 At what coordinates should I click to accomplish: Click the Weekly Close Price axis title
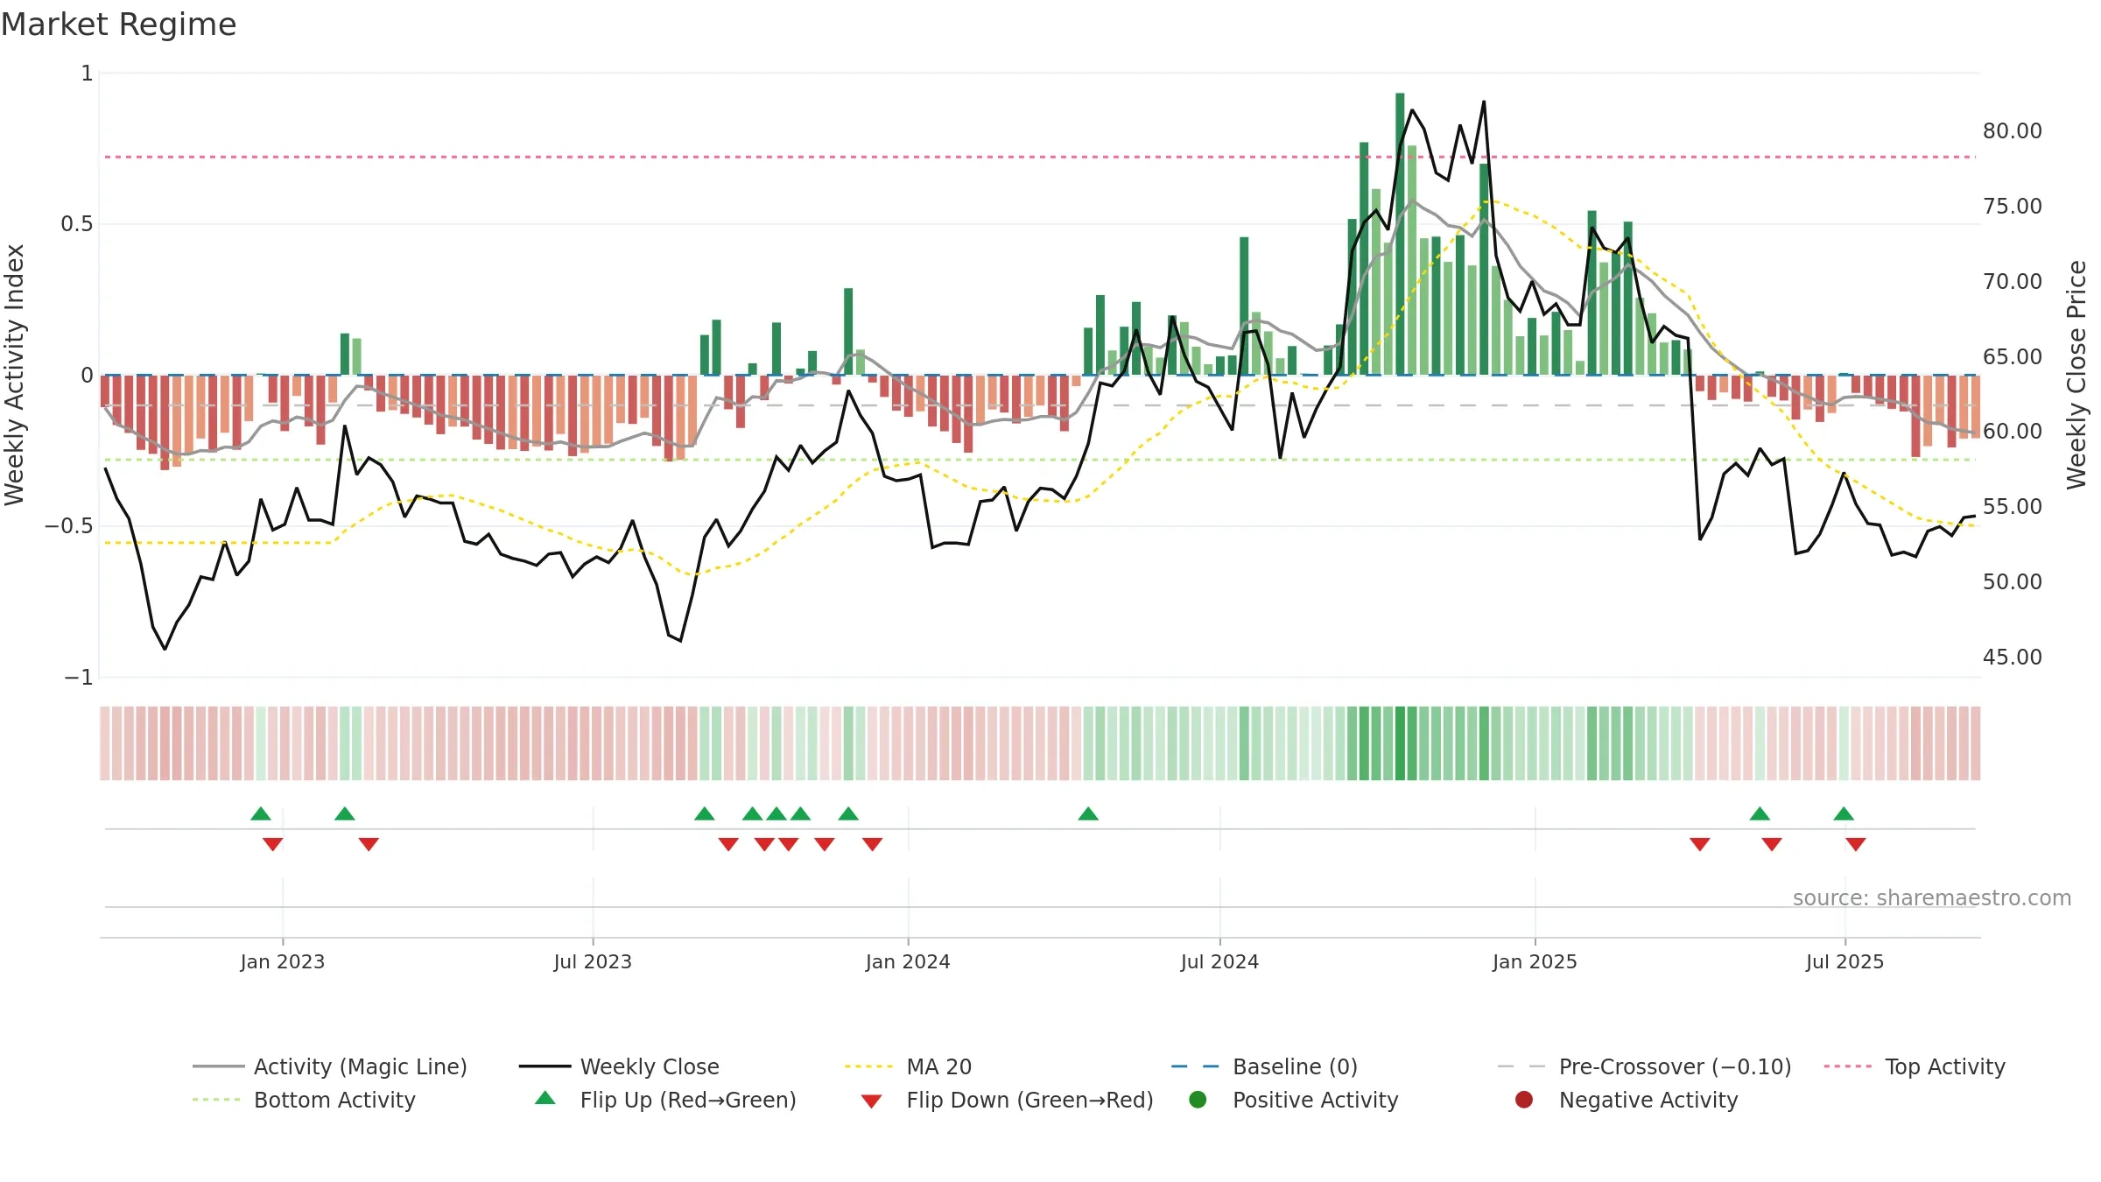[x=2076, y=375]
